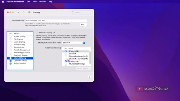Enable the Remote Login checkbox
The width and height of the screenshot is (180, 101).
[x=11, y=47]
